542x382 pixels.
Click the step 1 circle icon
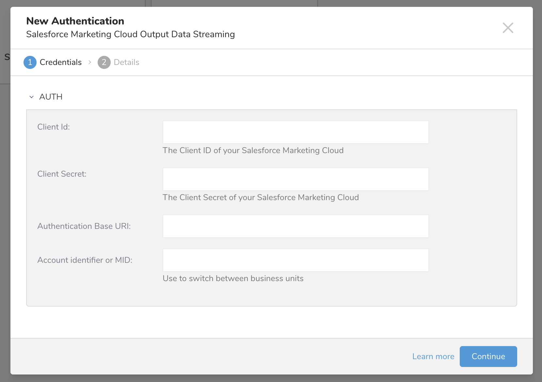point(30,62)
